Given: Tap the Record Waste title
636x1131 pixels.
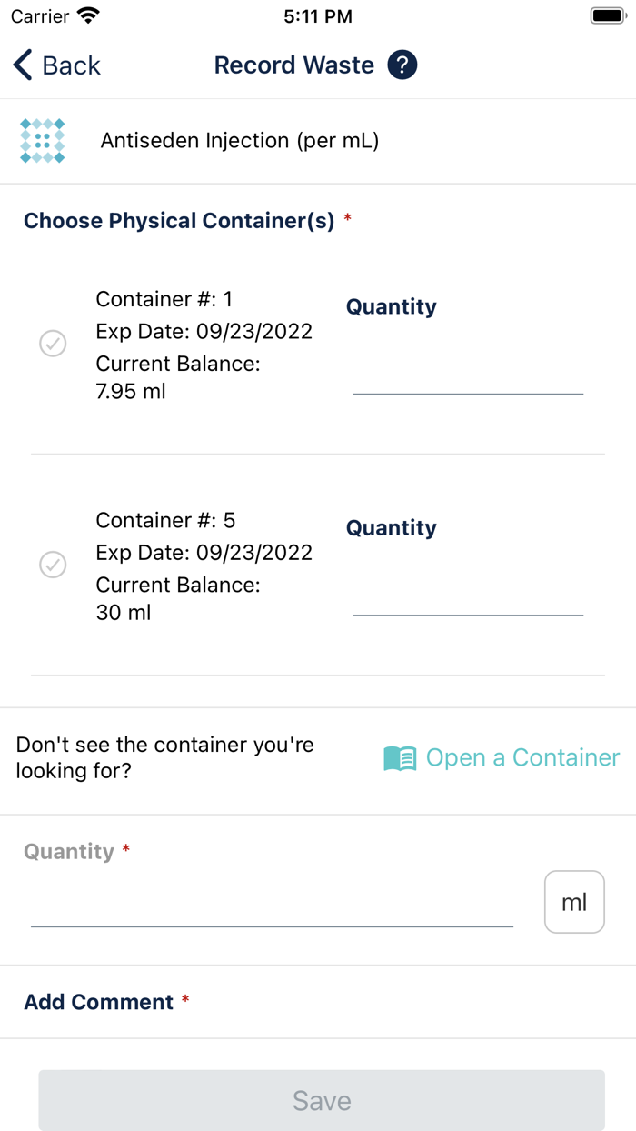Looking at the screenshot, I should click(x=294, y=65).
